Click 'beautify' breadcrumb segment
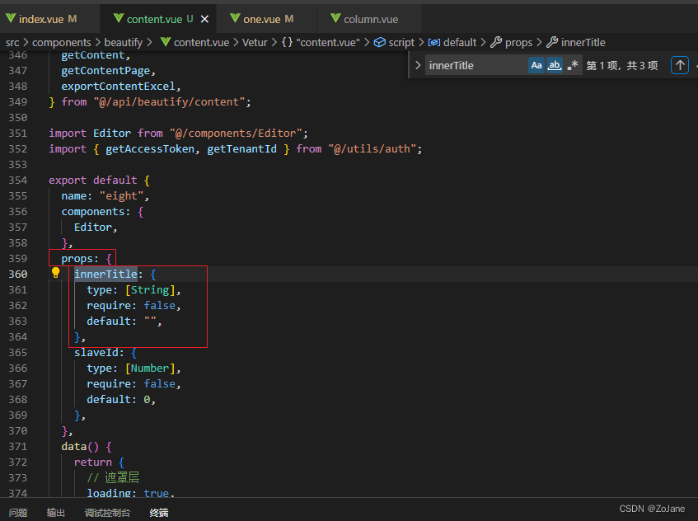Image resolution: width=698 pixels, height=521 pixels. (x=124, y=43)
